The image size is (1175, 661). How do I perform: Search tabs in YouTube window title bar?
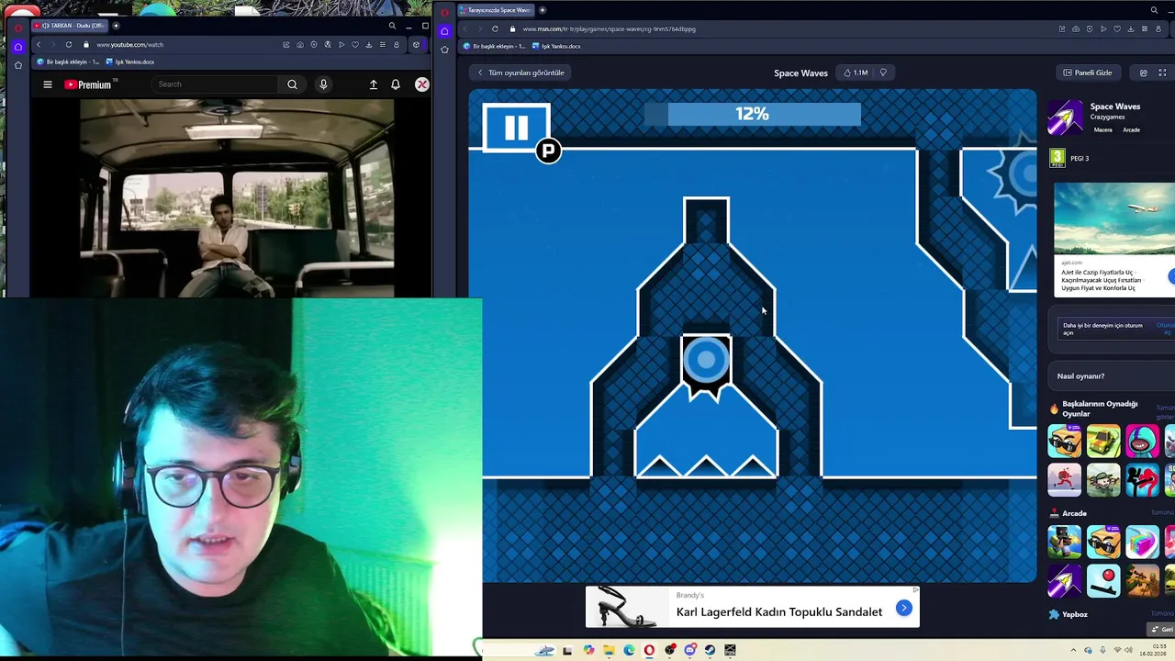coord(392,26)
